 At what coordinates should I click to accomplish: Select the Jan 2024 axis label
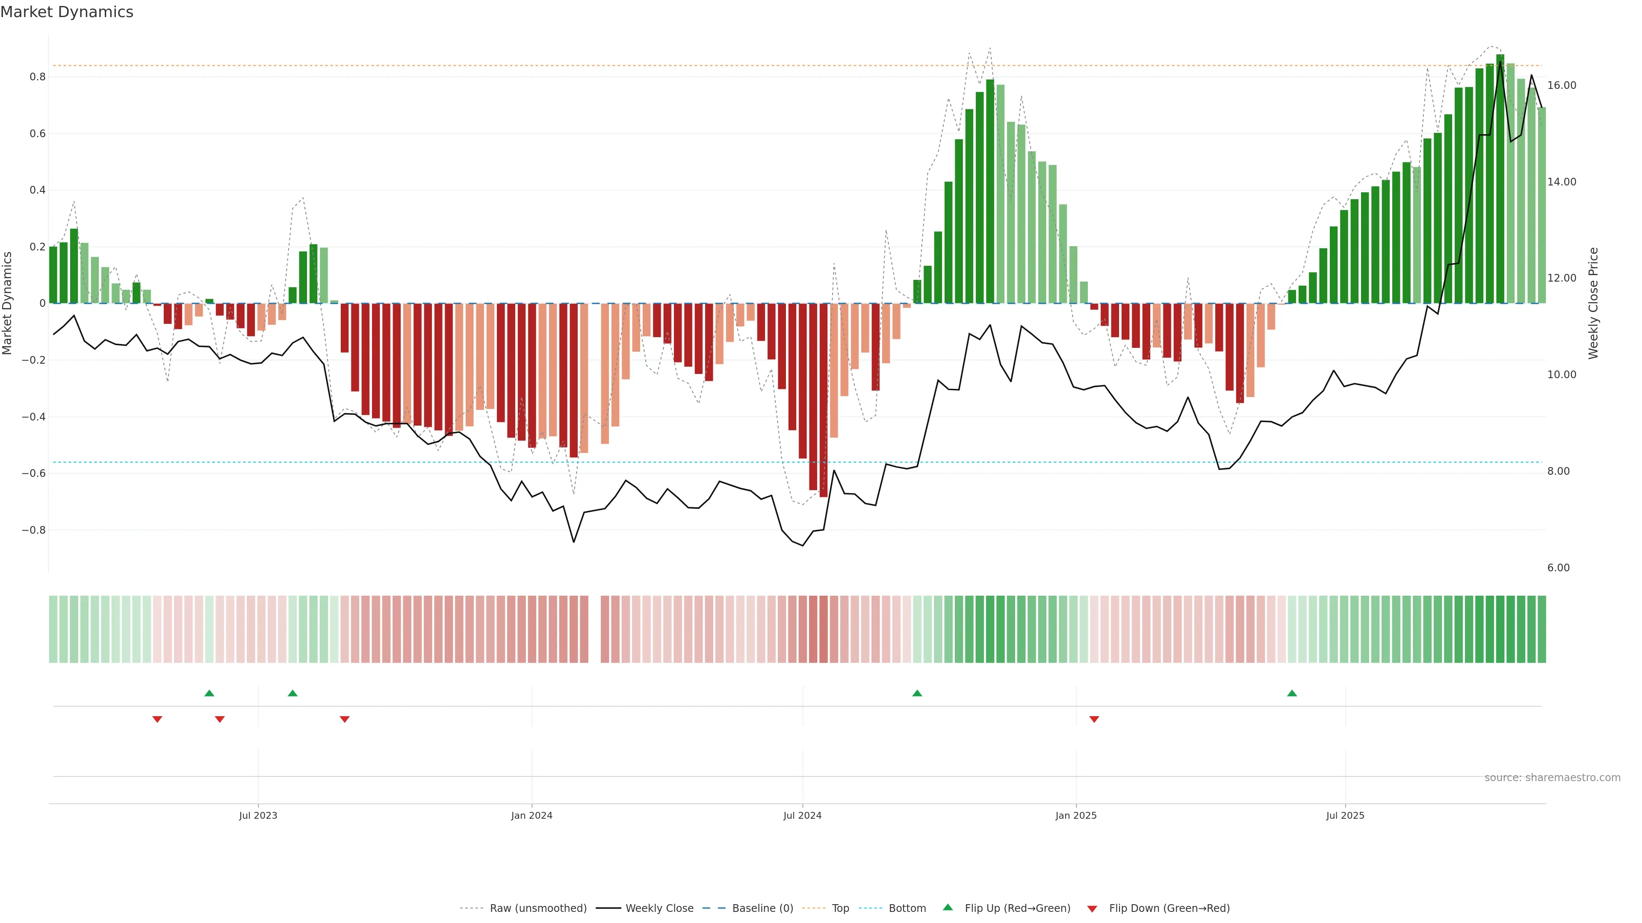pyautogui.click(x=532, y=816)
